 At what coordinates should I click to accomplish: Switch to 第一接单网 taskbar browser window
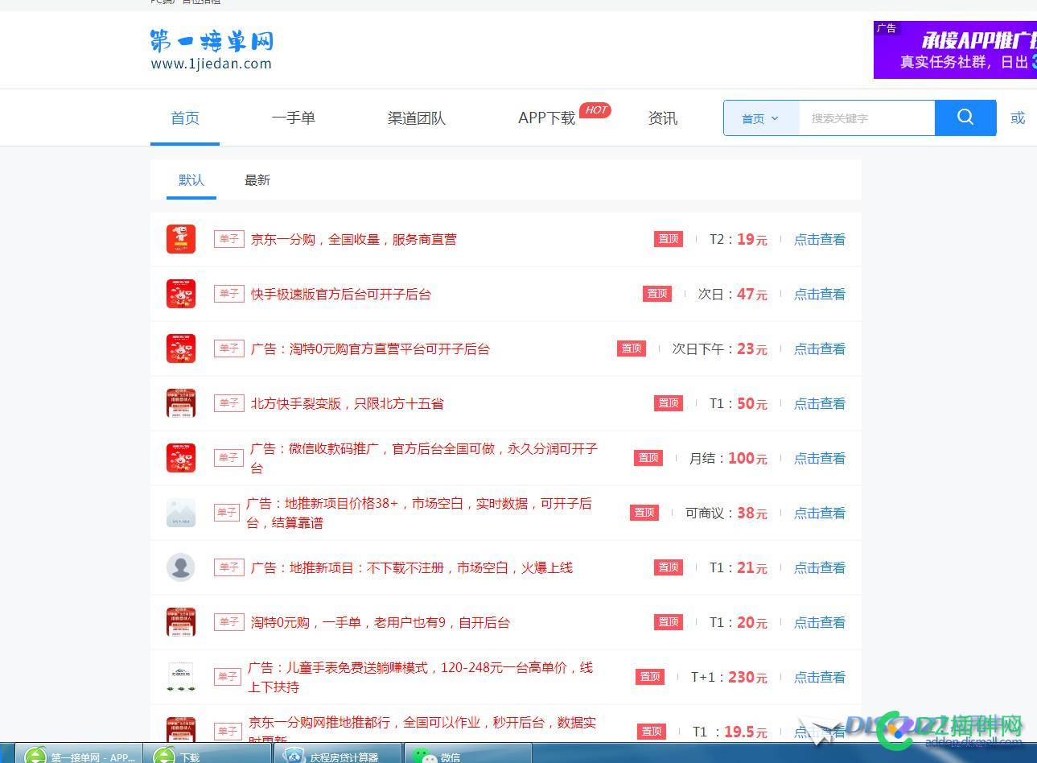click(x=79, y=753)
